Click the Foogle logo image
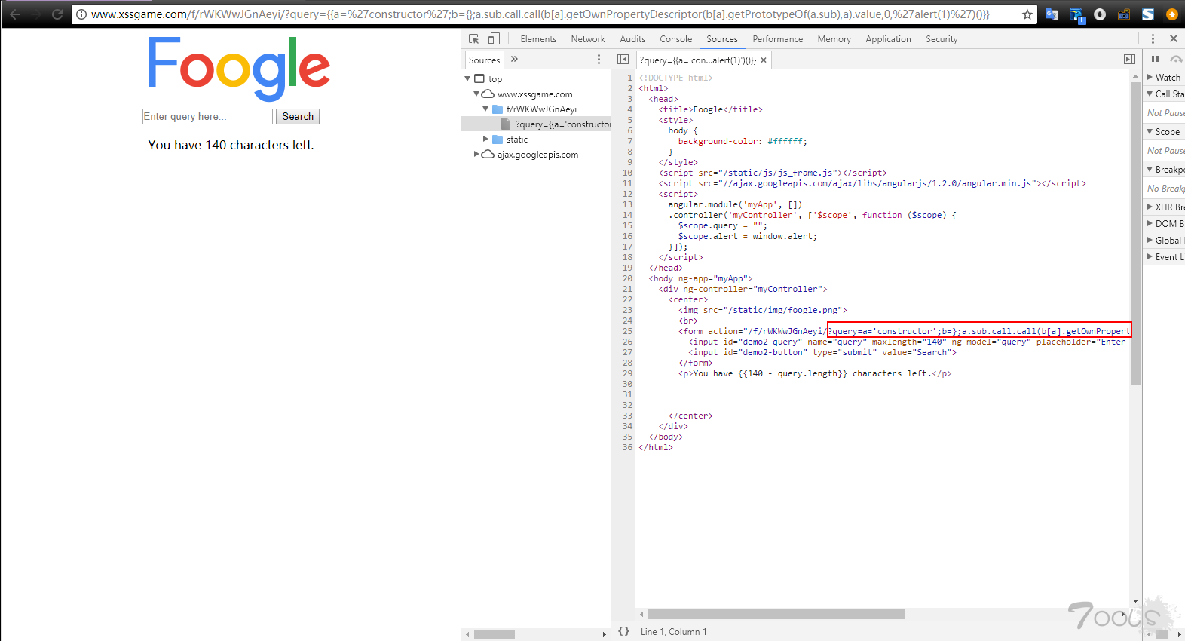The width and height of the screenshot is (1185, 641). [x=239, y=68]
